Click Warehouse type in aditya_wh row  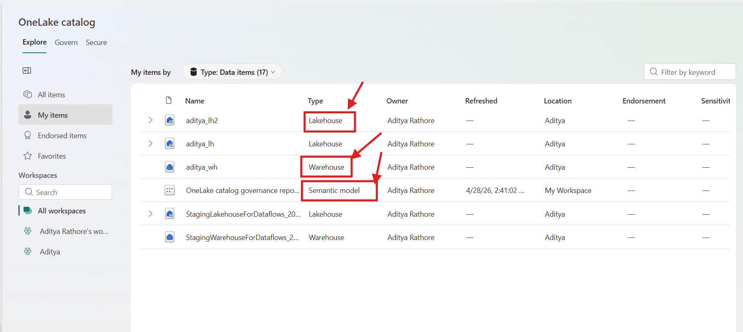click(326, 167)
